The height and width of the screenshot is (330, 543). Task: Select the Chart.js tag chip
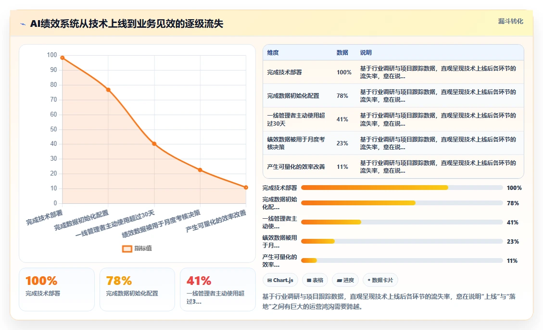click(x=280, y=280)
